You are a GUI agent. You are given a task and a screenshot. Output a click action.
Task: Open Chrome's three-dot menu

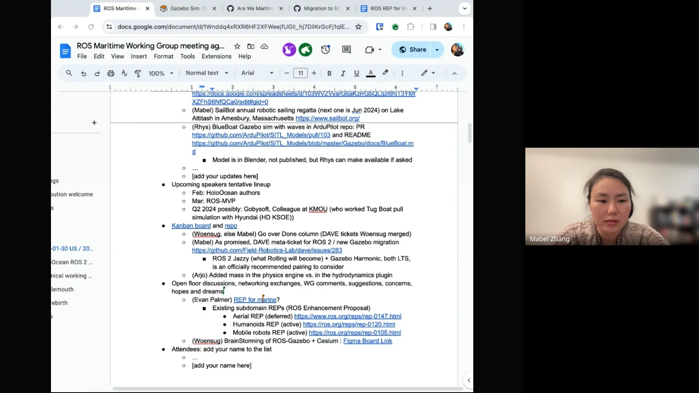pyautogui.click(x=464, y=27)
